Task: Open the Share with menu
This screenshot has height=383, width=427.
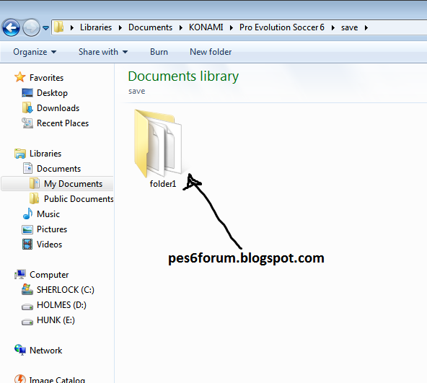Action: click(103, 52)
